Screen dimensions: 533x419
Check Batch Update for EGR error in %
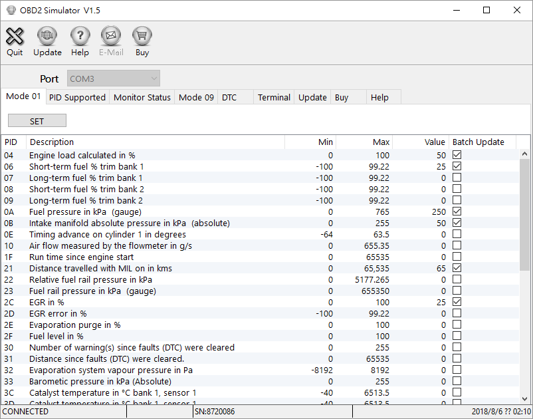[x=457, y=313]
